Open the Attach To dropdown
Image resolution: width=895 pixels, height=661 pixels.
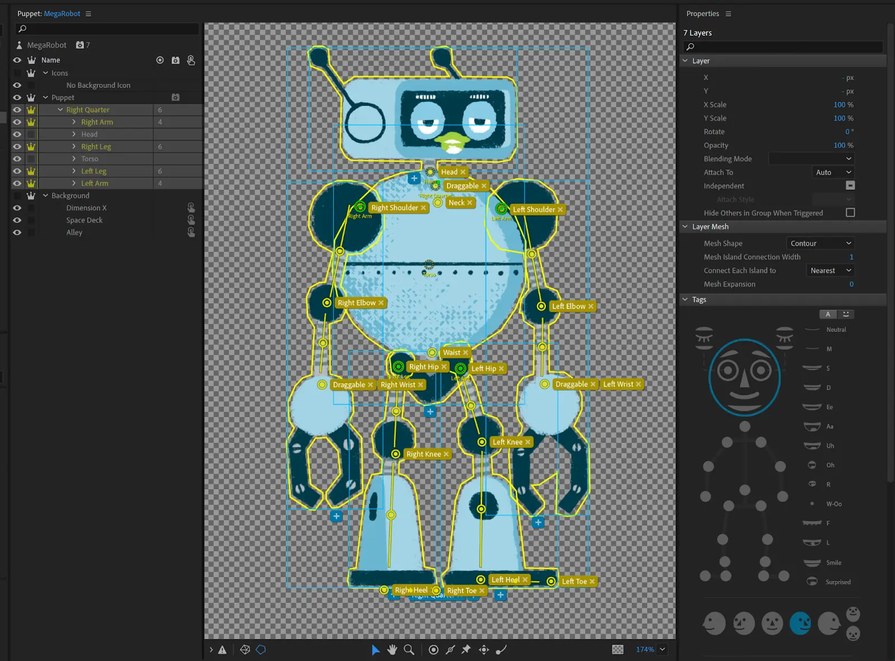[832, 172]
